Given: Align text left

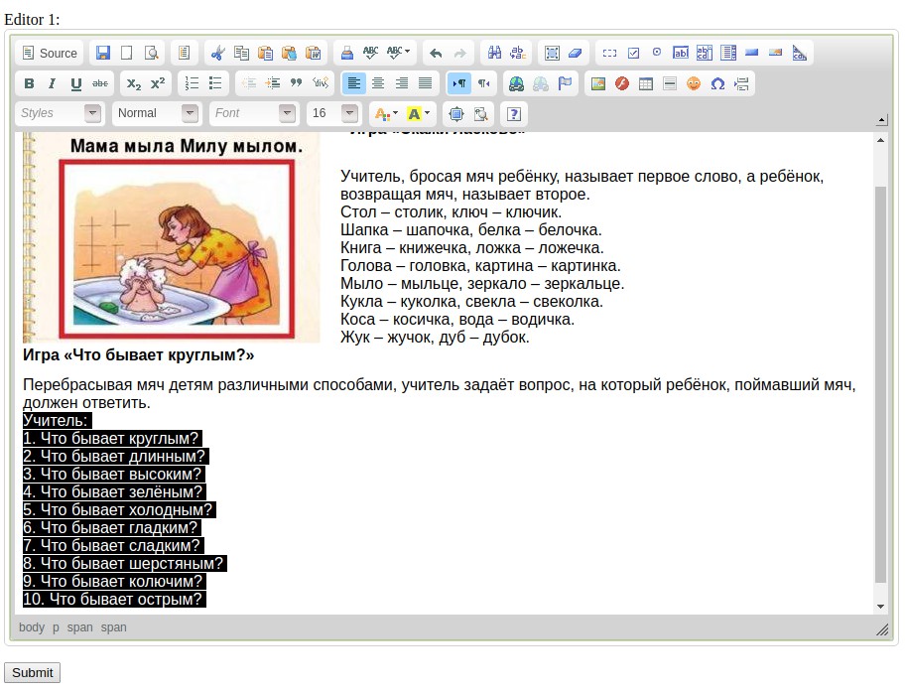Looking at the screenshot, I should pyautogui.click(x=354, y=83).
